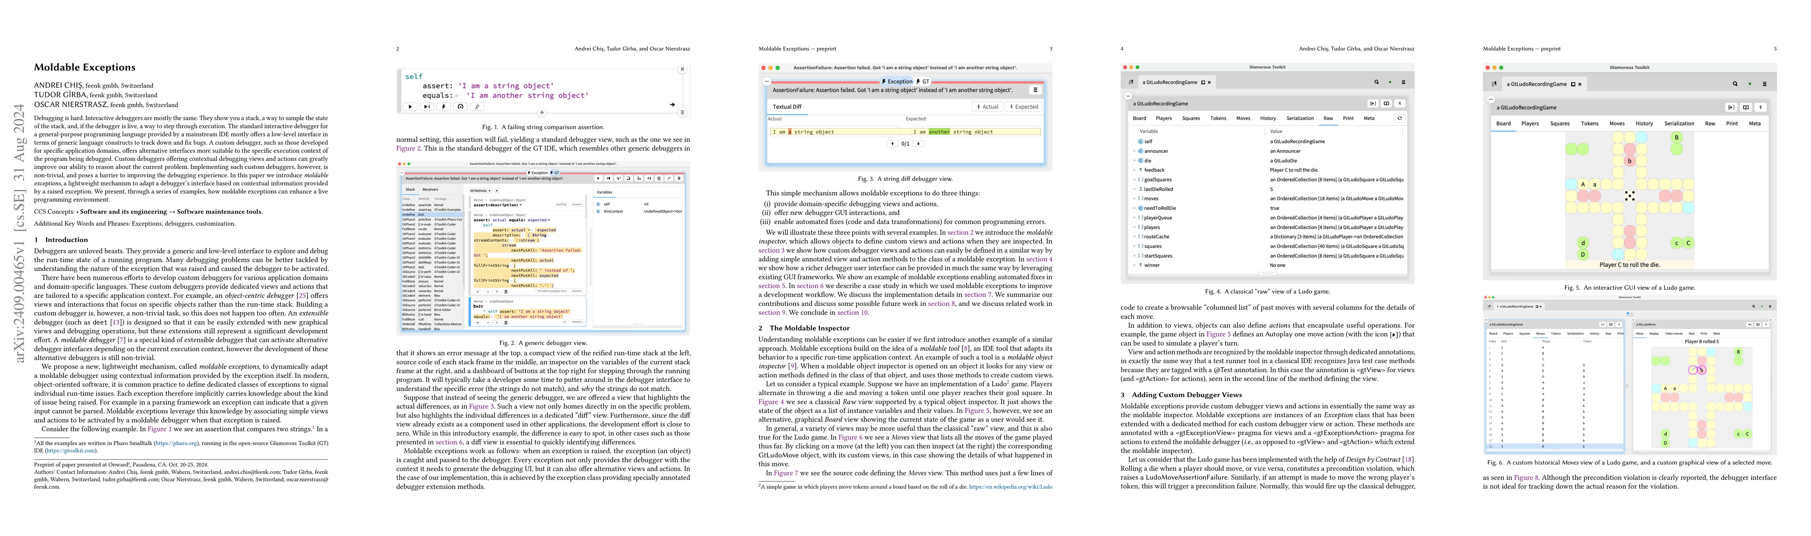Click the 'a GtLudoDie' value in Fig. 4

(1284, 160)
